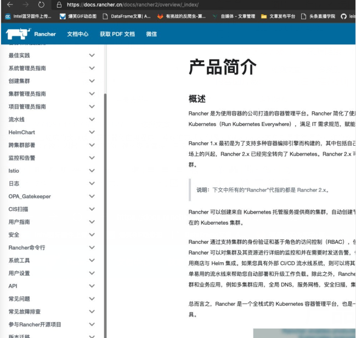This screenshot has width=356, height=338.
Task: Click the 概述 section heading
Action: click(x=197, y=99)
